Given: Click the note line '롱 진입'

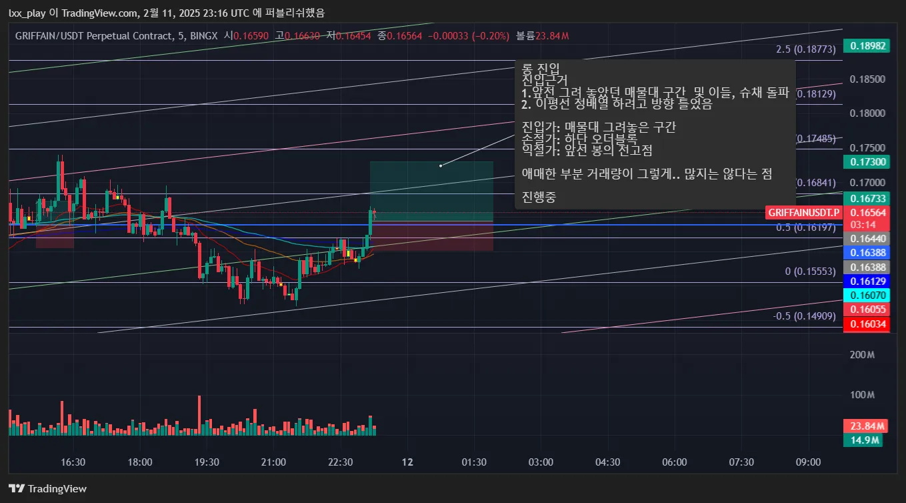Looking at the screenshot, I should click(x=541, y=68).
